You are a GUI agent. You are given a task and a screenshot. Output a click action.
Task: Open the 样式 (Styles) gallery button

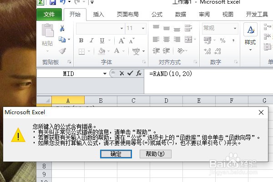click(250, 37)
